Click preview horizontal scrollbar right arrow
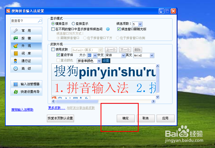The width and height of the screenshot is (215, 148). pyautogui.click(x=153, y=101)
